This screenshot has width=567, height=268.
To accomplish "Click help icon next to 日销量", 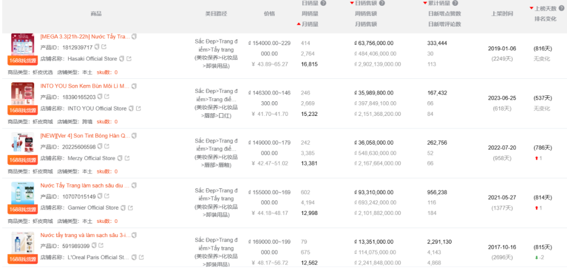I will tap(323, 3).
